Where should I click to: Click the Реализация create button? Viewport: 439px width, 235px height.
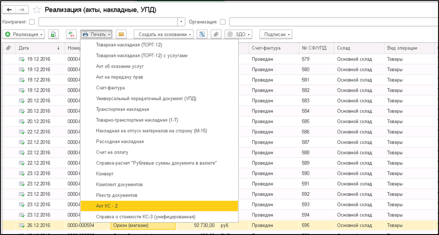(24, 34)
